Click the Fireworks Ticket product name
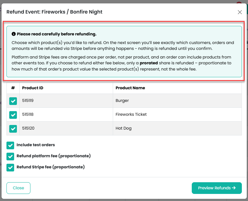The image size is (248, 201). [x=131, y=115]
